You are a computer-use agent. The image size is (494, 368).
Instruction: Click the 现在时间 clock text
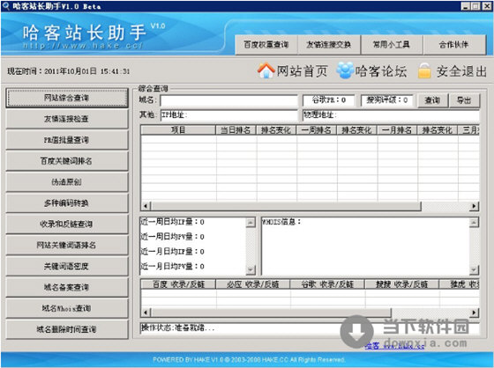pos(69,71)
